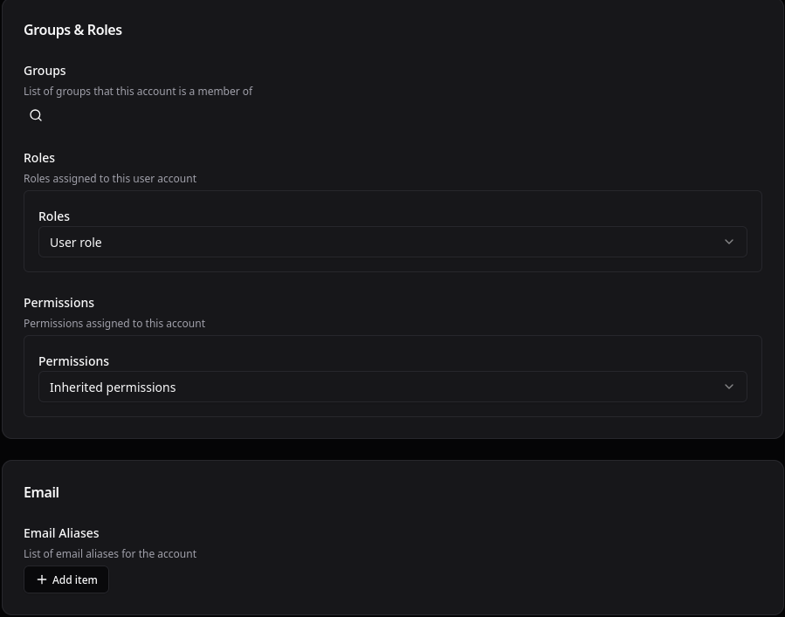Select the Permissions subsection title above its description
This screenshot has height=617, width=785.
coord(59,303)
